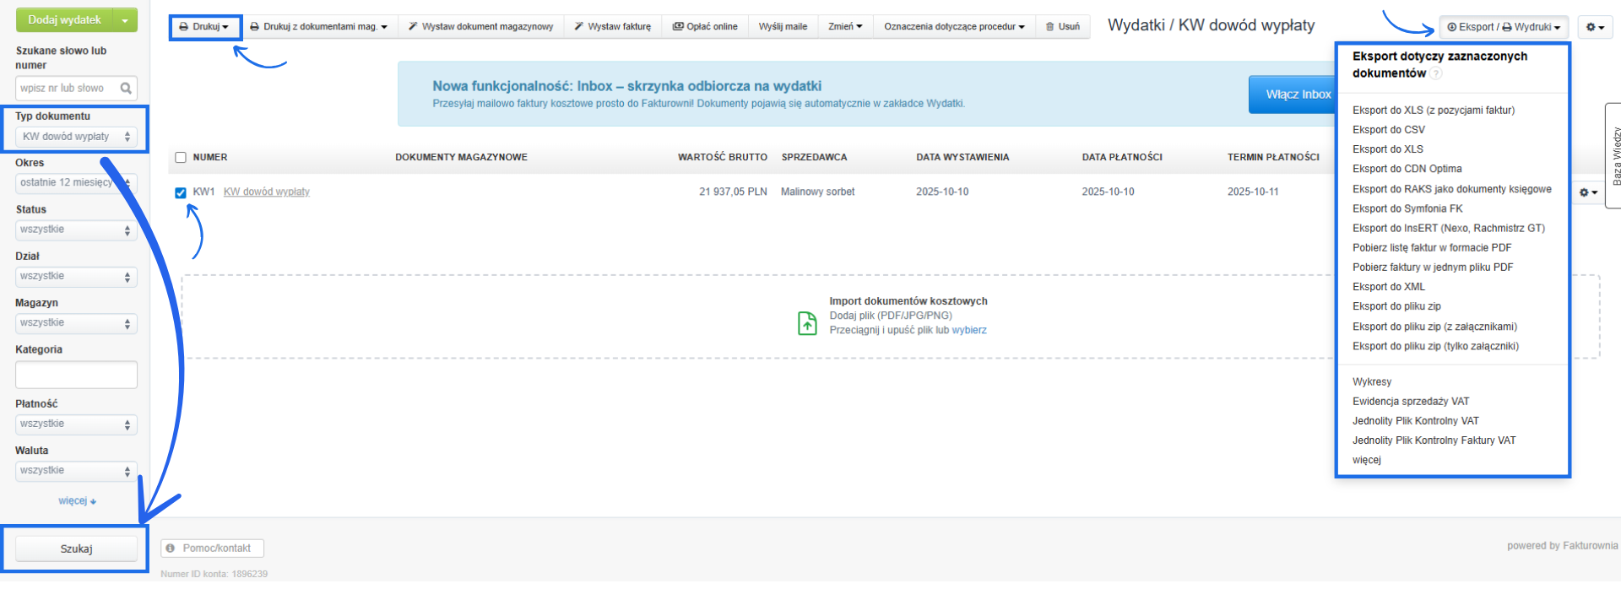1621x589 pixels.
Task: Toggle the select-all checkbox beside NUMER
Action: point(181,158)
